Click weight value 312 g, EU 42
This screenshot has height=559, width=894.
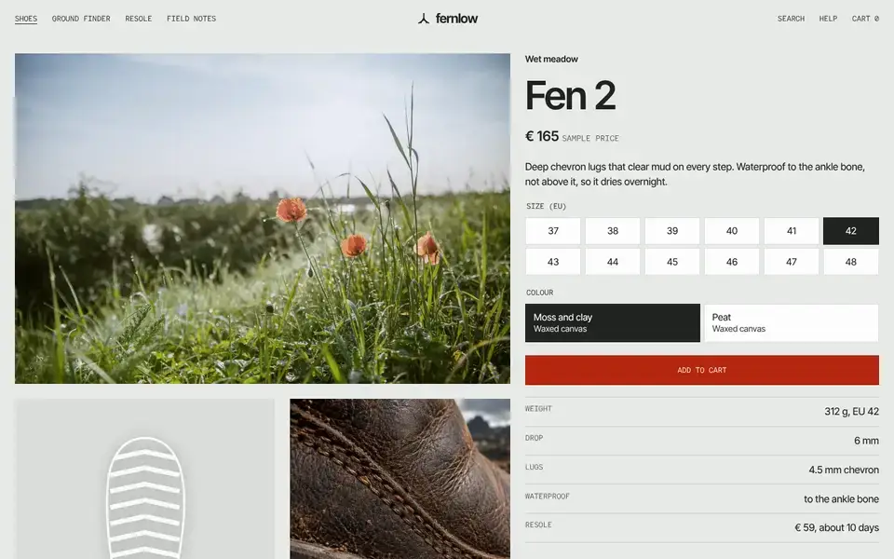point(851,411)
